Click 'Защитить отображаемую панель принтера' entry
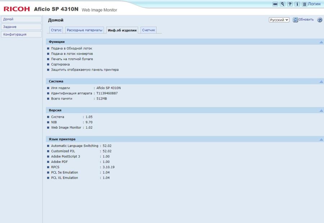 point(85,70)
